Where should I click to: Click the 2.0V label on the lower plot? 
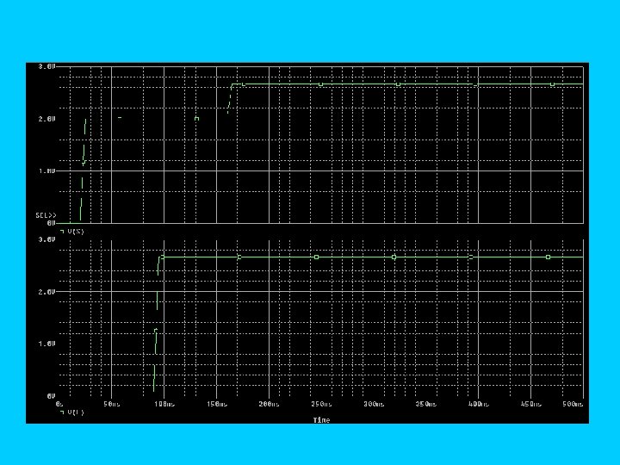pyautogui.click(x=47, y=292)
